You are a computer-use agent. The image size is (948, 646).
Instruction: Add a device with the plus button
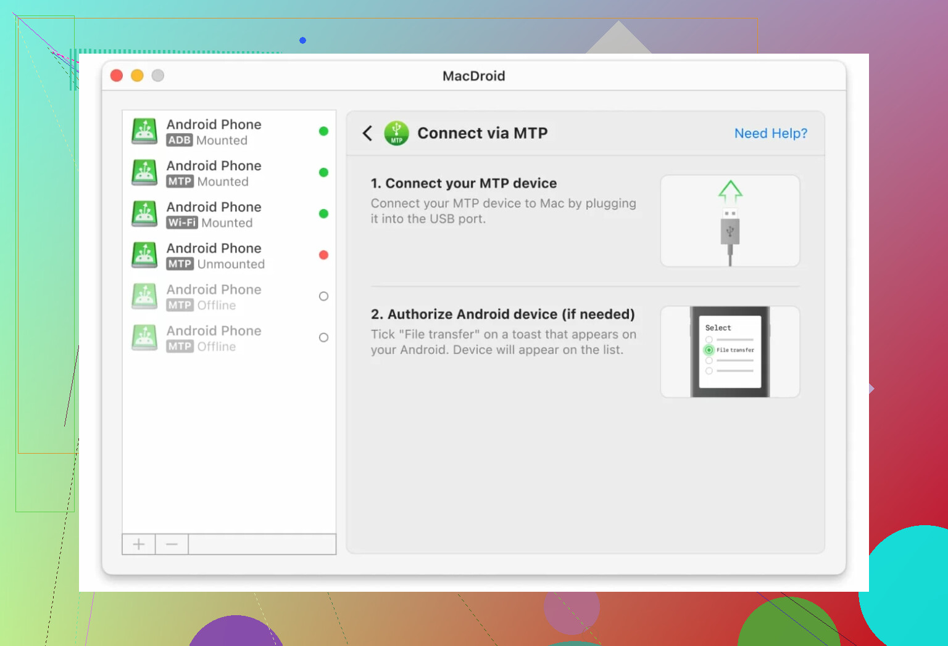tap(139, 544)
